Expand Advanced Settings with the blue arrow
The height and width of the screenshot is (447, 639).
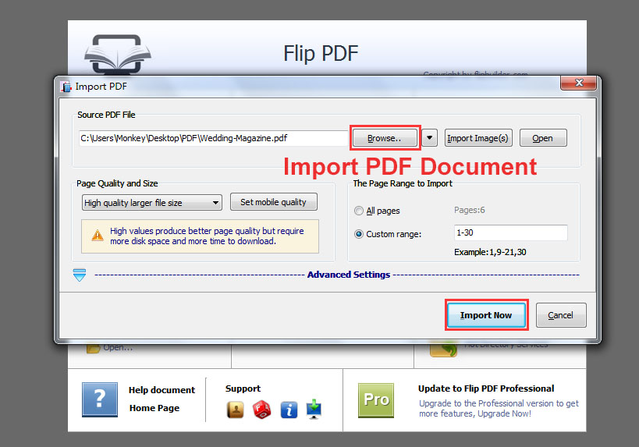click(x=80, y=275)
